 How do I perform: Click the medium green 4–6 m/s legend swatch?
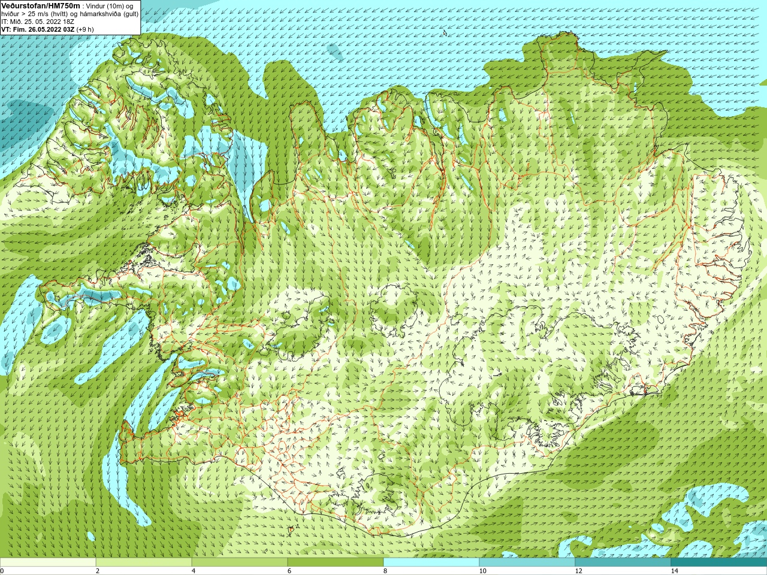[x=240, y=562]
